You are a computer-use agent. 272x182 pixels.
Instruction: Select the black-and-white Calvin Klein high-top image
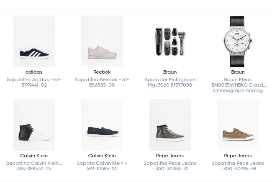pos(34,125)
